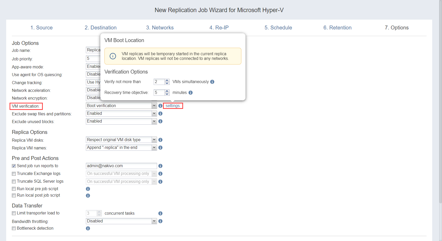
Task: Uncheck Send job run reports to
Action: [14, 166]
